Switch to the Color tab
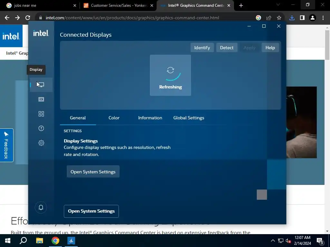This screenshot has height=247, width=330. (x=114, y=118)
